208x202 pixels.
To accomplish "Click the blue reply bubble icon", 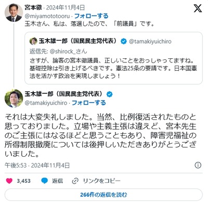I will (45, 181).
